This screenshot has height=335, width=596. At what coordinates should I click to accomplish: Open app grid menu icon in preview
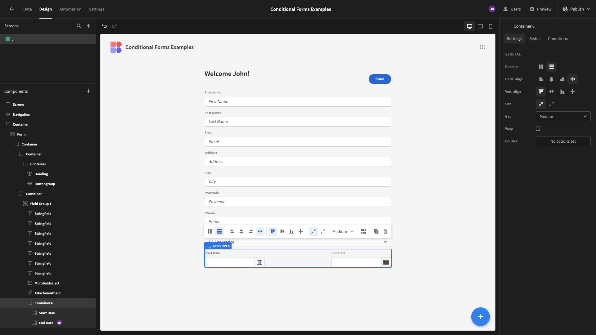pos(482,47)
